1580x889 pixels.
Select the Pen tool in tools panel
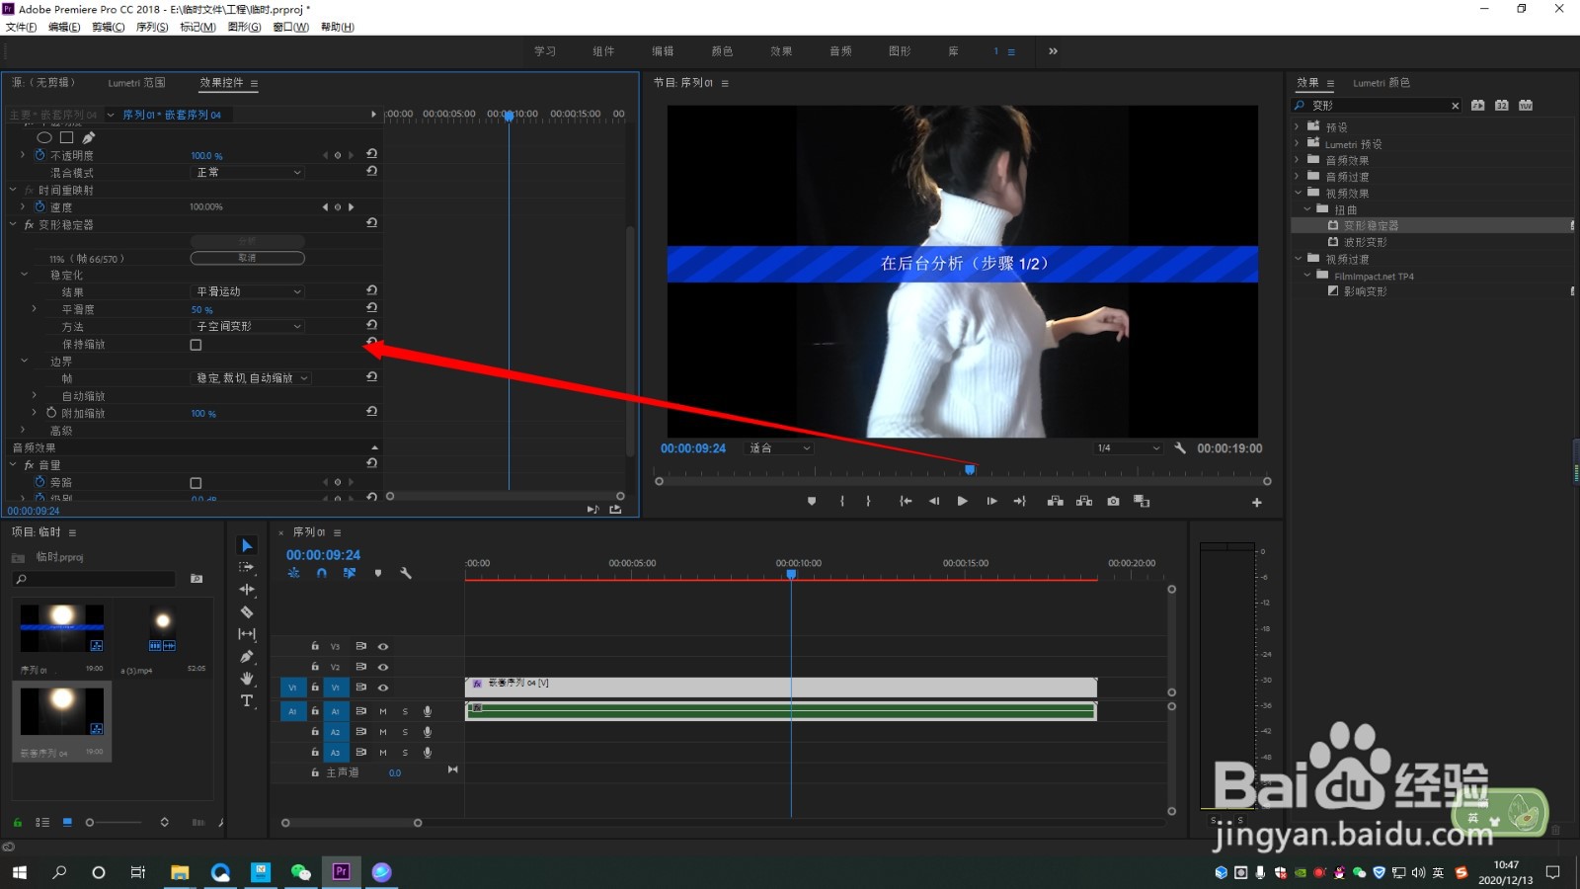click(247, 657)
